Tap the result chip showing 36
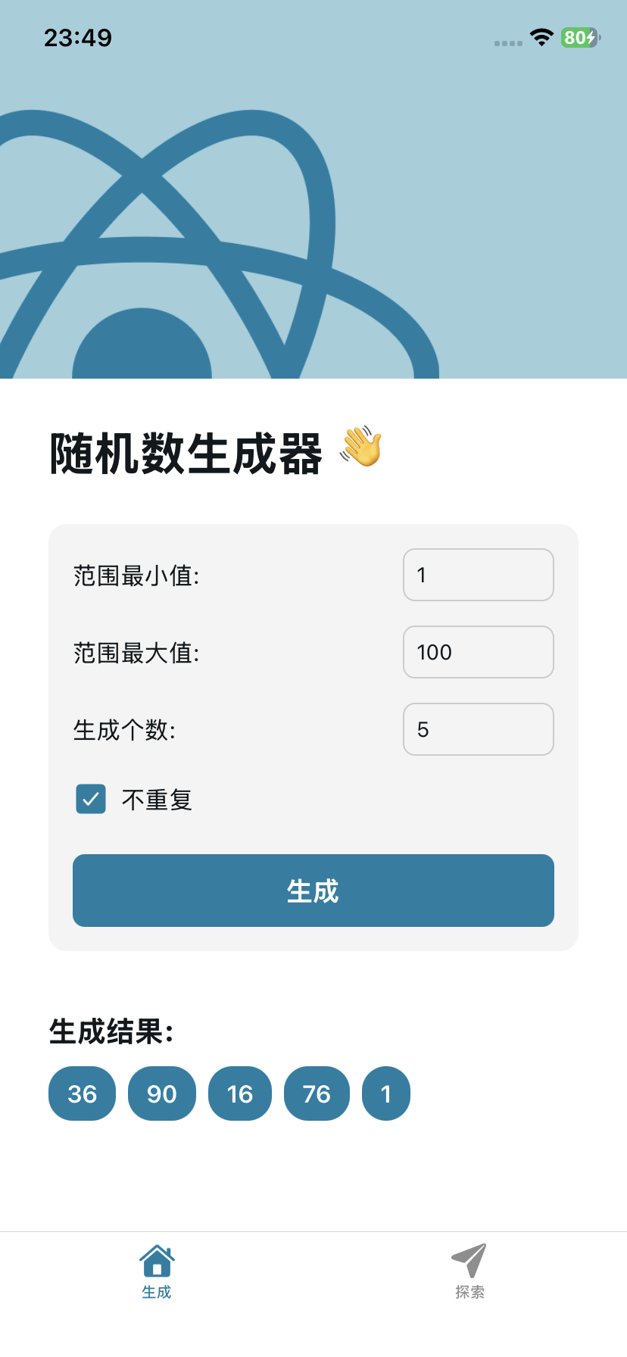 [82, 1093]
